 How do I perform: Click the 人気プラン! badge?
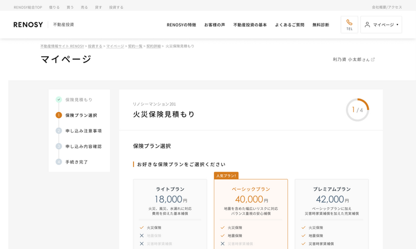point(226,176)
